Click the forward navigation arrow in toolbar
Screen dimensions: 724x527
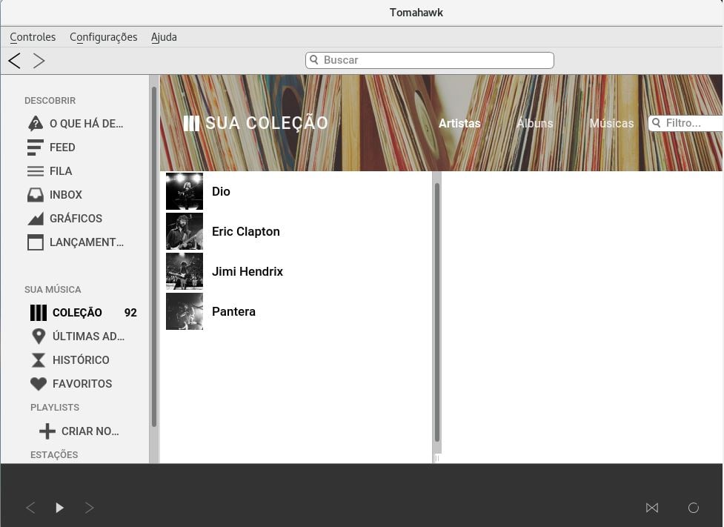[x=39, y=61]
